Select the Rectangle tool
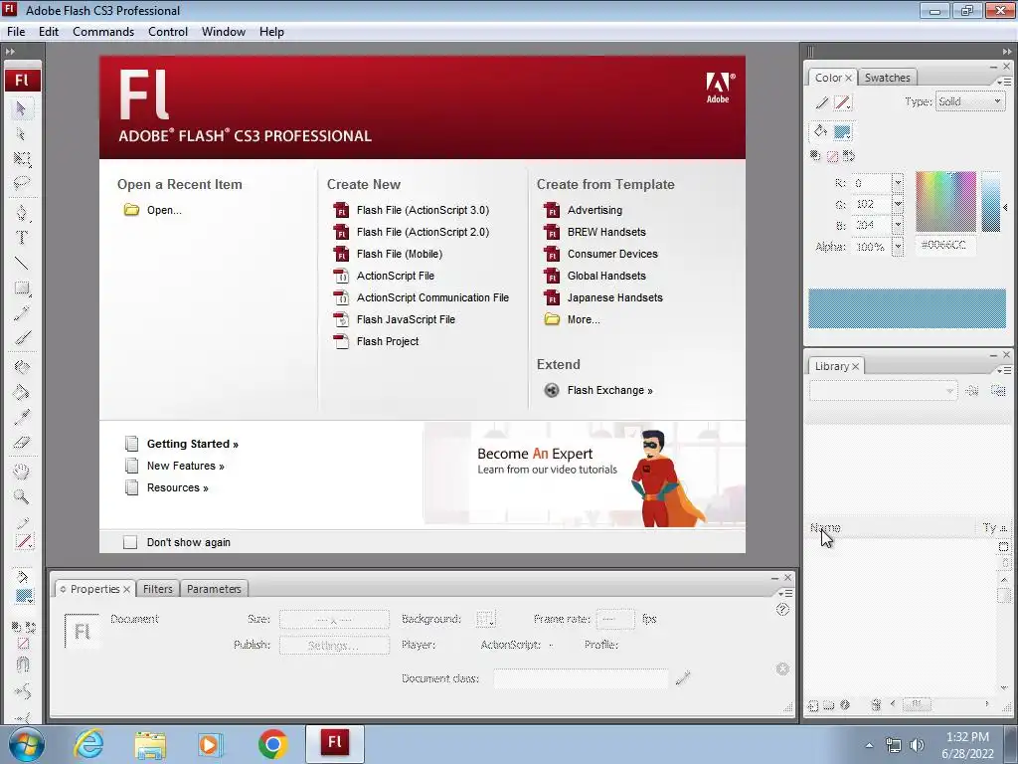This screenshot has width=1018, height=764. click(x=22, y=288)
